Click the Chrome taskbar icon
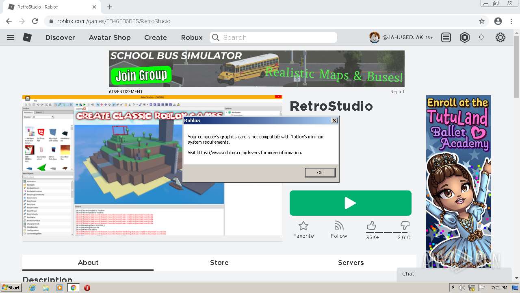 [x=74, y=288]
